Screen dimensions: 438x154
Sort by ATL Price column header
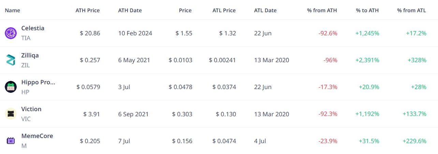coord(224,10)
